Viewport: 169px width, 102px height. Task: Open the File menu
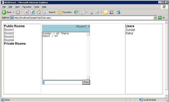[x=4, y=7]
